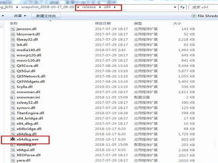Click the 配置设置 type of snowman.ini

pos(142,97)
